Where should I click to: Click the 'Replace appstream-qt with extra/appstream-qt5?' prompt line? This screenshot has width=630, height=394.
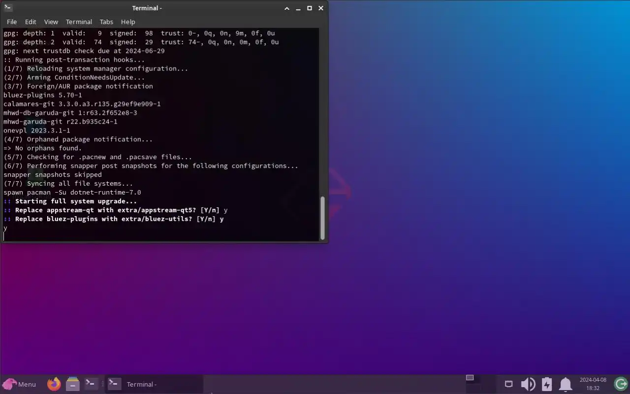116,210
